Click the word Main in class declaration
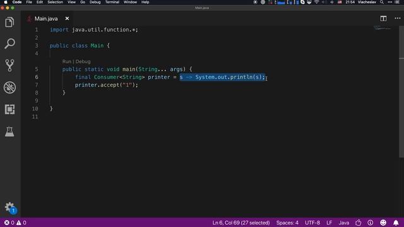The width and height of the screenshot is (404, 227). pyautogui.click(x=97, y=45)
